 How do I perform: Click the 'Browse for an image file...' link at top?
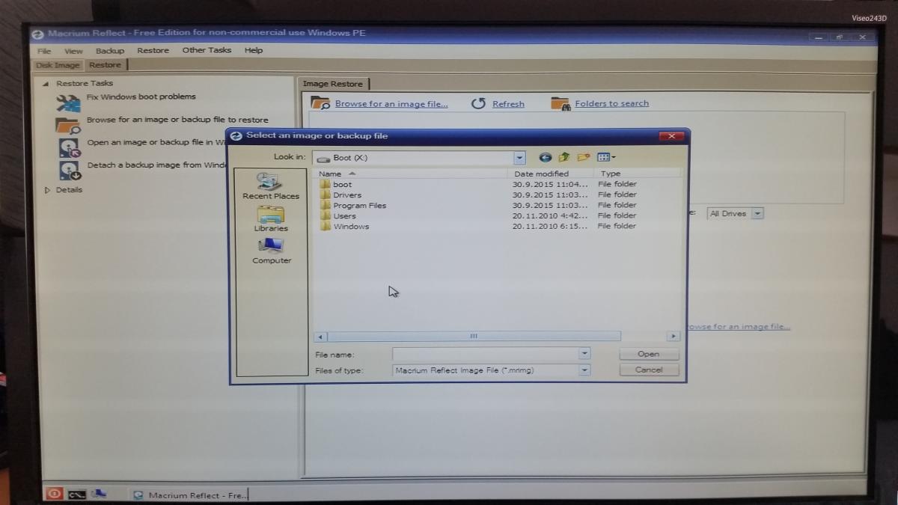tap(391, 104)
